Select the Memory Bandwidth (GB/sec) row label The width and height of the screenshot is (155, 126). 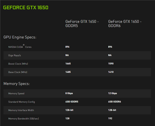[24, 119]
